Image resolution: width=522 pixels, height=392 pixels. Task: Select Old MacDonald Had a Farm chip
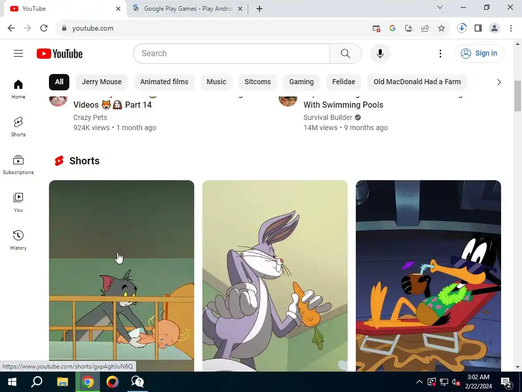tap(417, 82)
